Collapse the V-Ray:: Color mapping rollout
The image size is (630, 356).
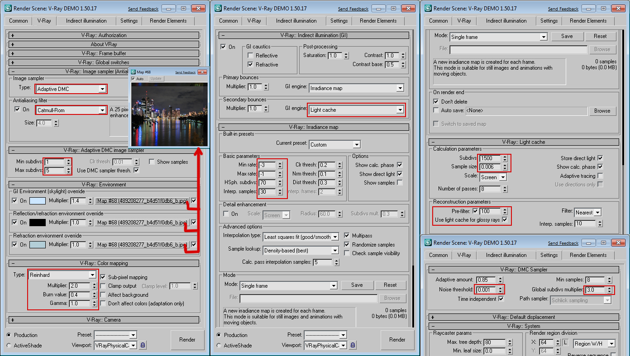[104, 263]
